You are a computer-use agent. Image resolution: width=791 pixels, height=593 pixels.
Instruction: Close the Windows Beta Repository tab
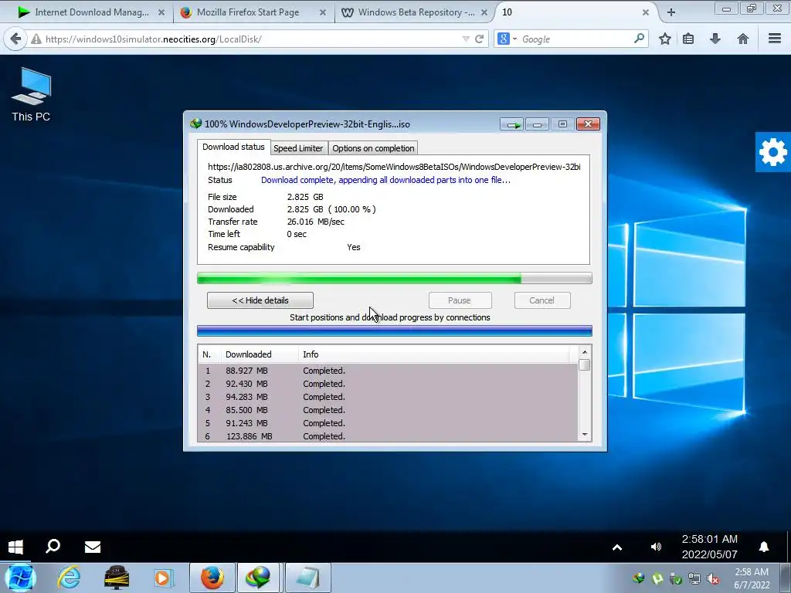click(x=484, y=12)
